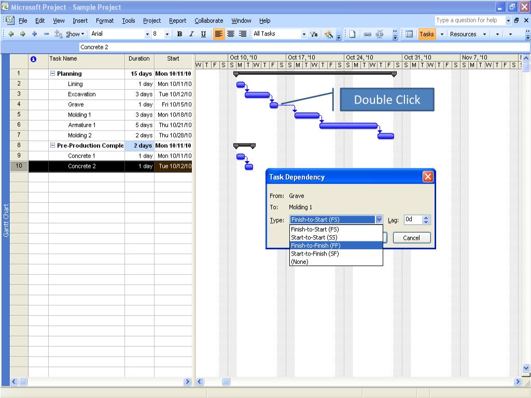Click the Lag spinner arrows
Viewport: 531px width, 398px height.
426,219
